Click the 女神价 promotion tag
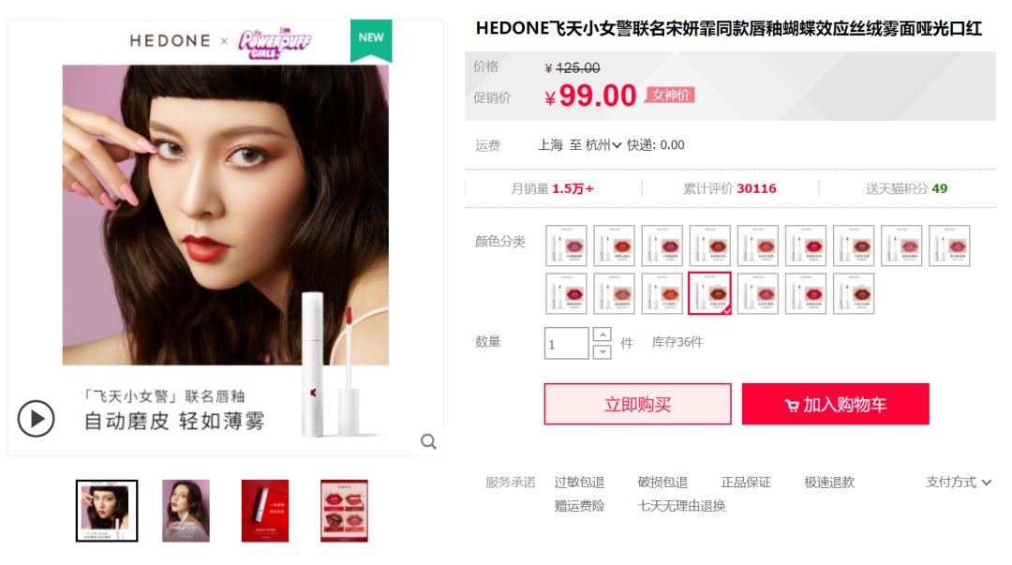The width and height of the screenshot is (1012, 565). [670, 95]
